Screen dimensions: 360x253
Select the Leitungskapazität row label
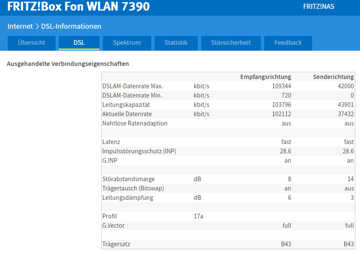click(126, 105)
